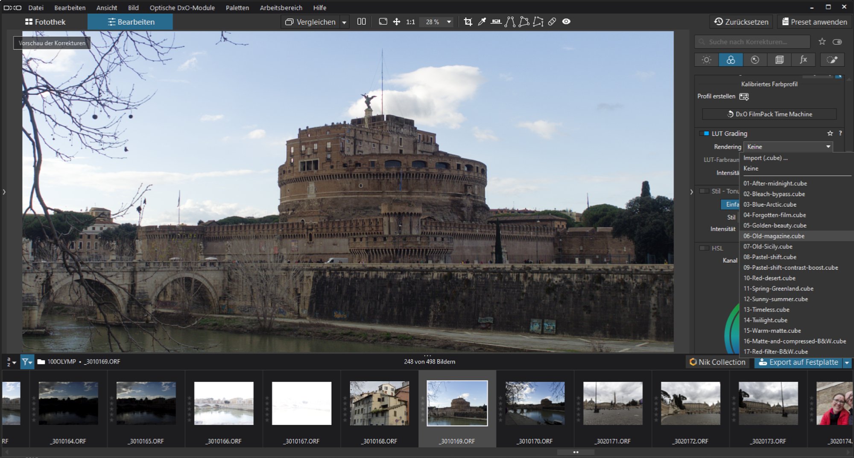
Task: Open the repair bandage tool
Action: pyautogui.click(x=552, y=22)
